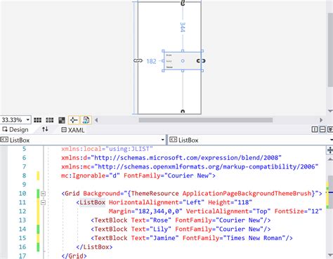
Task: Click the right margin broken-link anchor icon
Action: (201, 61)
